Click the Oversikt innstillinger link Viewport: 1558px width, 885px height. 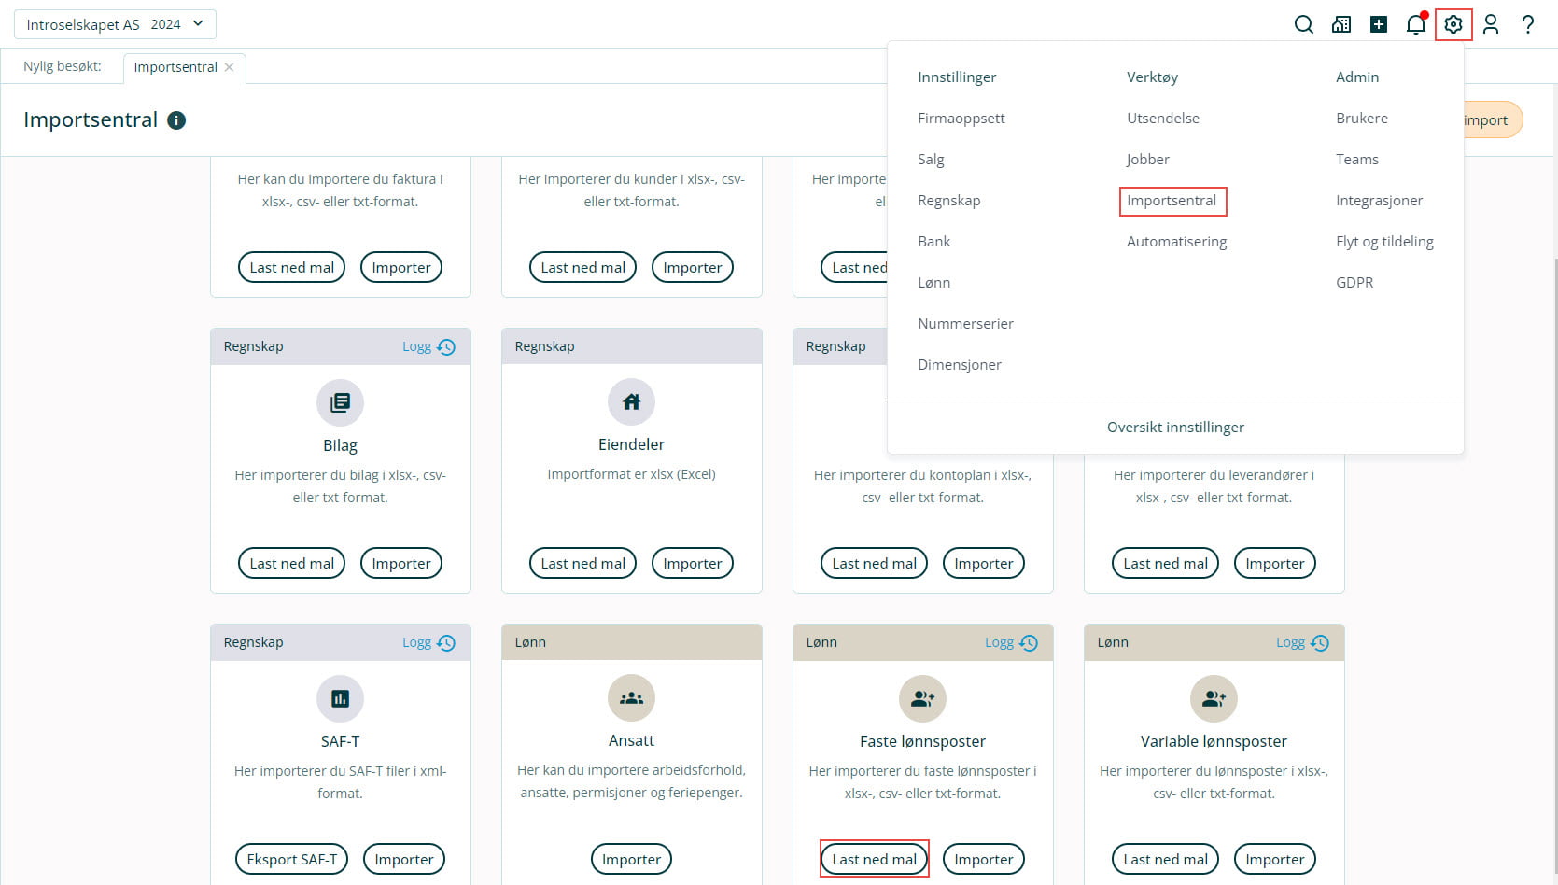point(1175,428)
